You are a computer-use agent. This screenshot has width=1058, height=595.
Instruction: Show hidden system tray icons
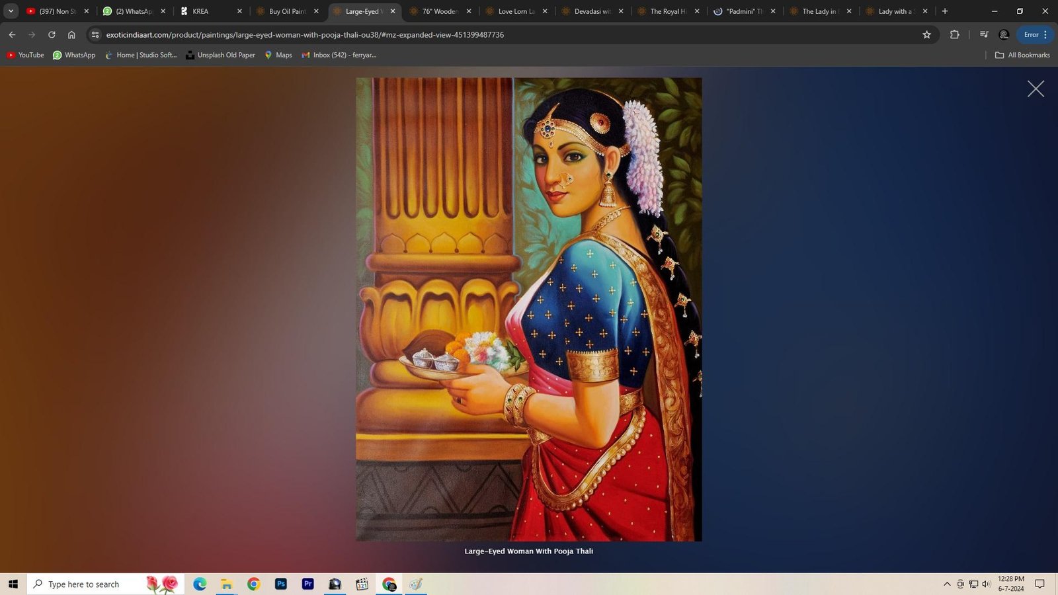[946, 584]
